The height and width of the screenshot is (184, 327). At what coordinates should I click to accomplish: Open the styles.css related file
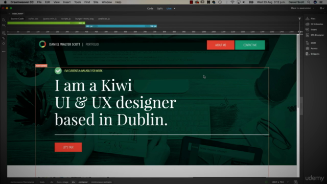[33, 18]
